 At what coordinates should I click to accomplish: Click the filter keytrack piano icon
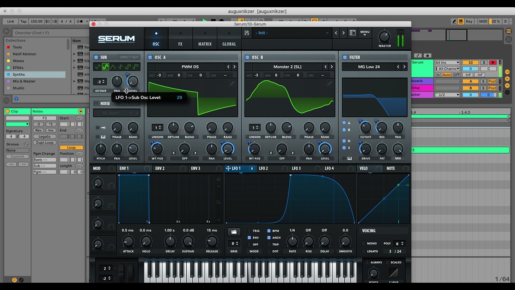point(349,158)
